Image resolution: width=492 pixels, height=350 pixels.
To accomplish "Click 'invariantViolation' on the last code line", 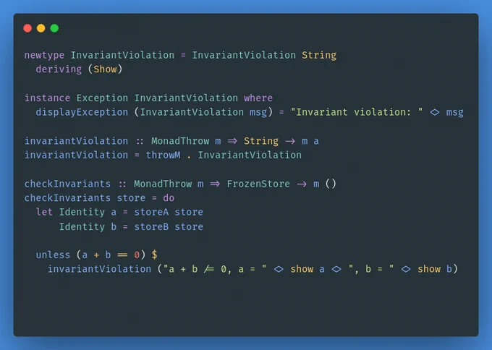I will pyautogui.click(x=99, y=269).
